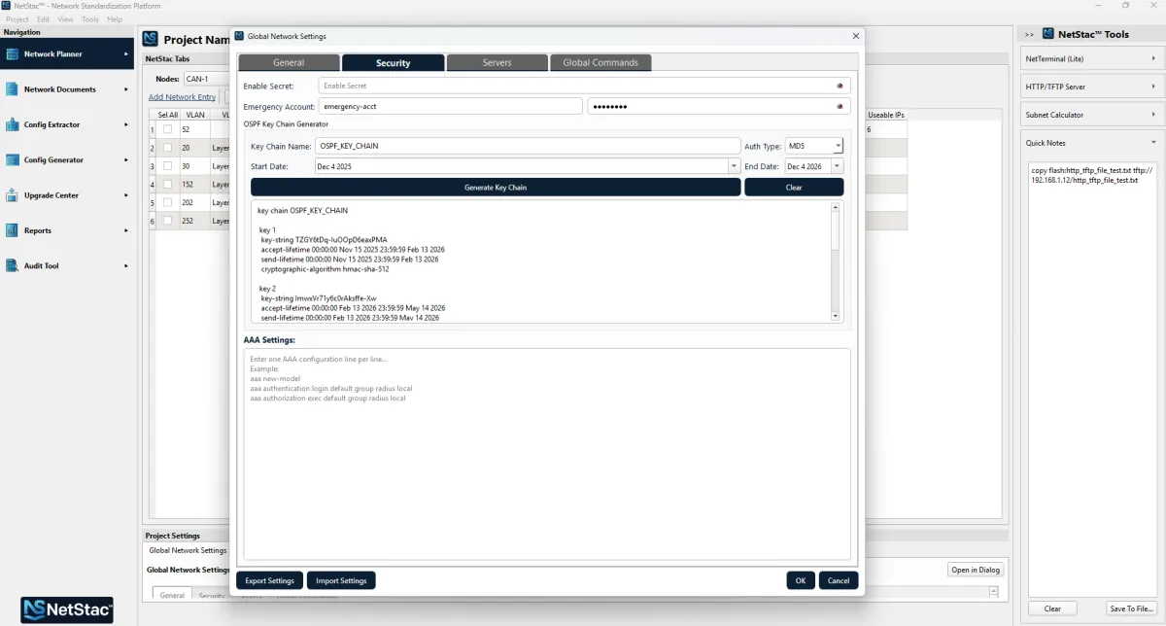Click the Add Network Entry link
1166x626 pixels.
[x=183, y=97]
